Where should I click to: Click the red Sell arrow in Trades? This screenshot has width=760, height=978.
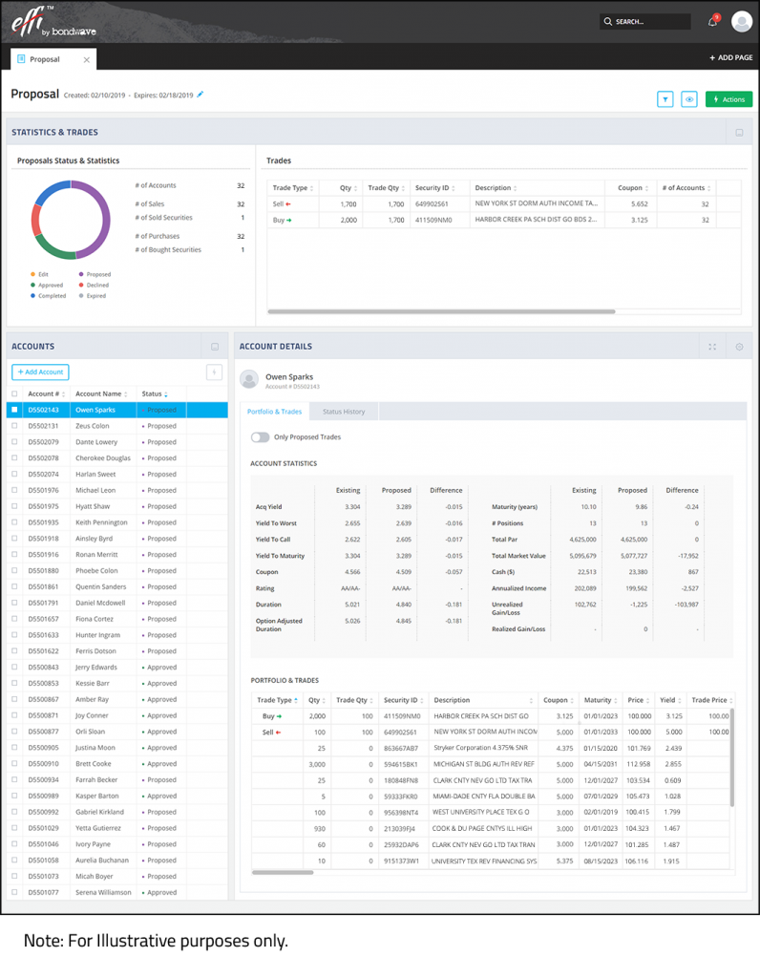coord(288,204)
